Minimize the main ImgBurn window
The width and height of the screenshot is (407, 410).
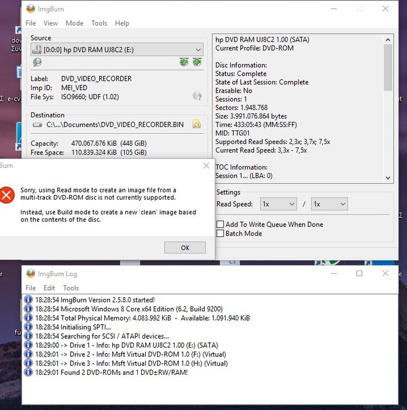point(334,9)
